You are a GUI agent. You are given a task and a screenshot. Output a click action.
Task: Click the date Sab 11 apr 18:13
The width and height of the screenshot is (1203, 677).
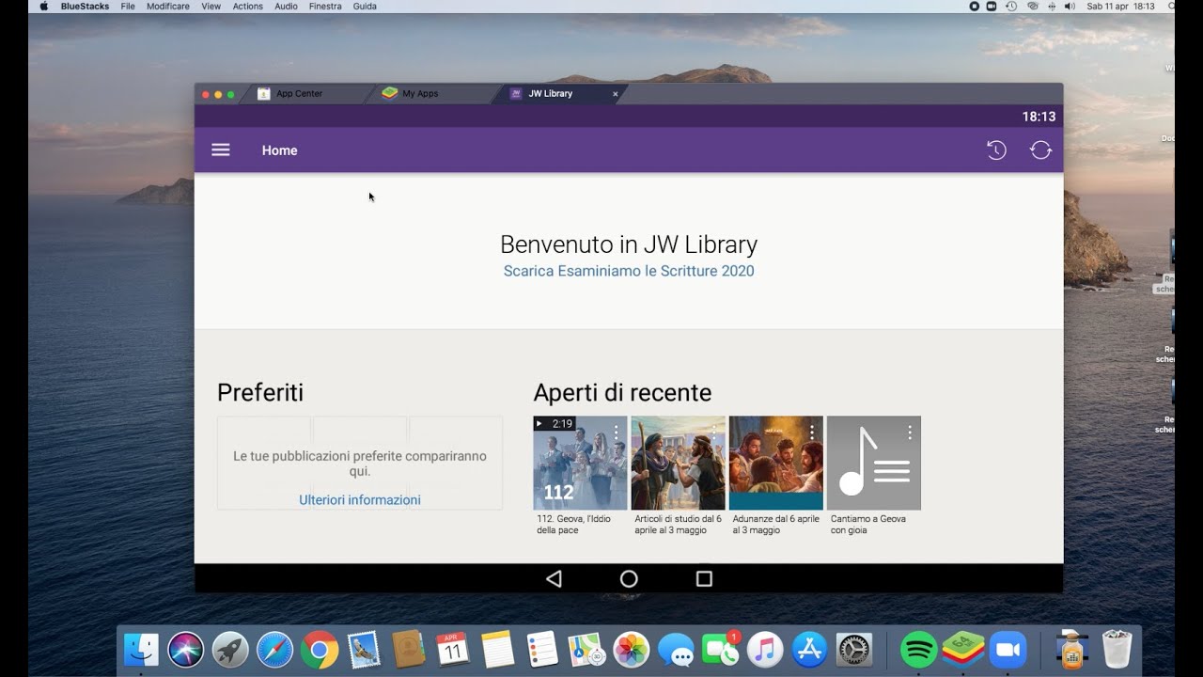1120,7
